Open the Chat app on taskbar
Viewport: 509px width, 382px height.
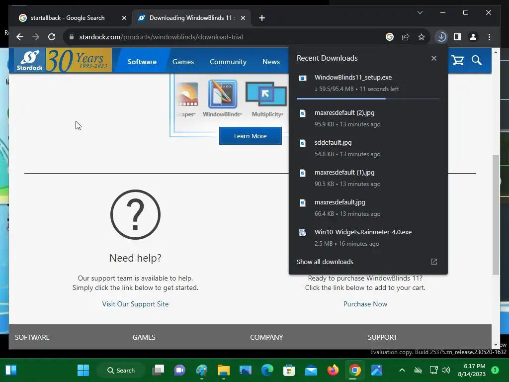pos(180,370)
